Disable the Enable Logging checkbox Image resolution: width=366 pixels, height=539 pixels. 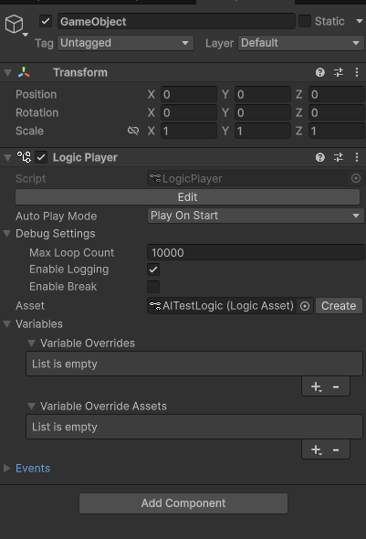click(x=153, y=269)
